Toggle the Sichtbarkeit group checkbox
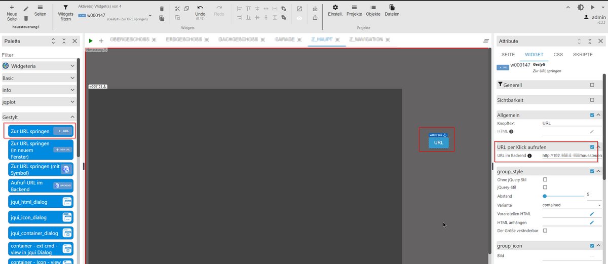 (x=592, y=100)
